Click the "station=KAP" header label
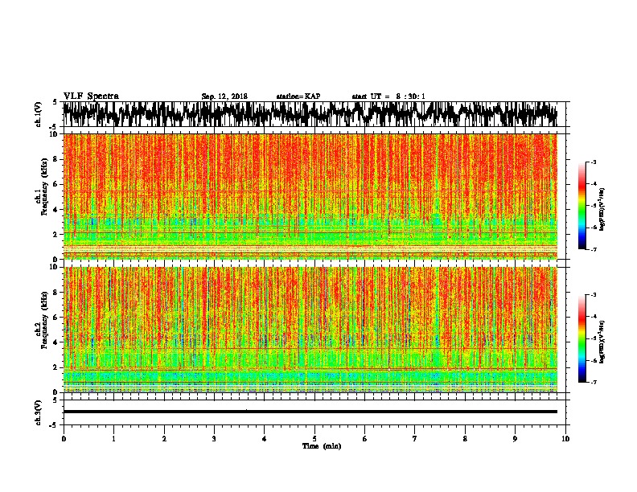Screen dimensions: 637x492 tap(298, 96)
